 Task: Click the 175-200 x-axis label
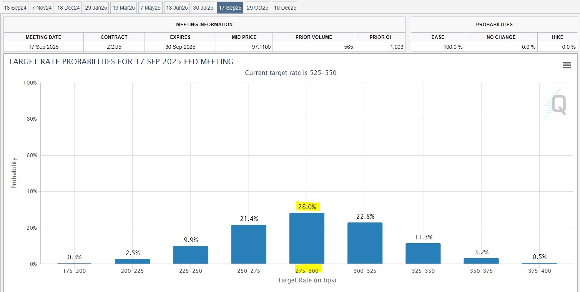click(75, 271)
